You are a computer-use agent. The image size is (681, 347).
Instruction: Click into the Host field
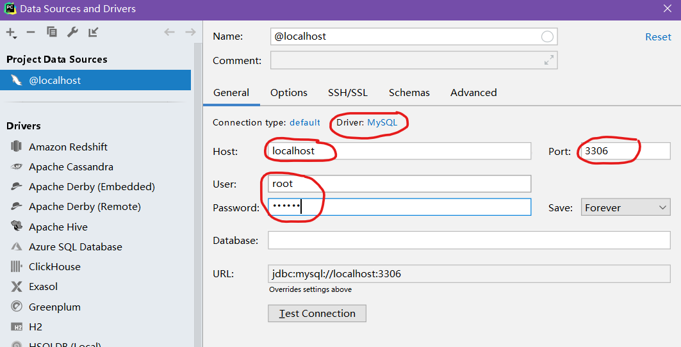(399, 150)
